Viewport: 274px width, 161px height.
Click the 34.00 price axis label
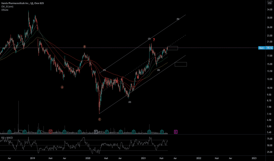pos(270,10)
